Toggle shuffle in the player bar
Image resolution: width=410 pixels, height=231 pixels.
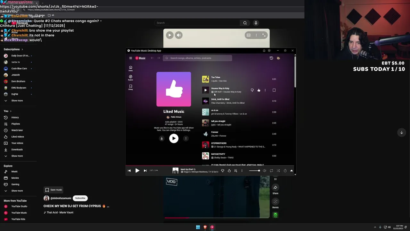coord(278,171)
